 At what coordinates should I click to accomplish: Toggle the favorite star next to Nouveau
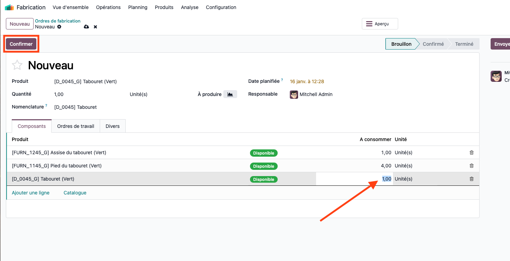point(17,65)
